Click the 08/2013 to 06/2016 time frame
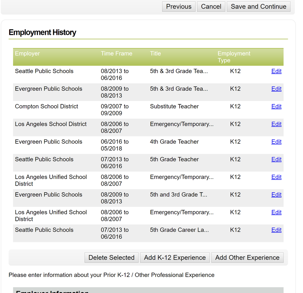 [x=115, y=75]
